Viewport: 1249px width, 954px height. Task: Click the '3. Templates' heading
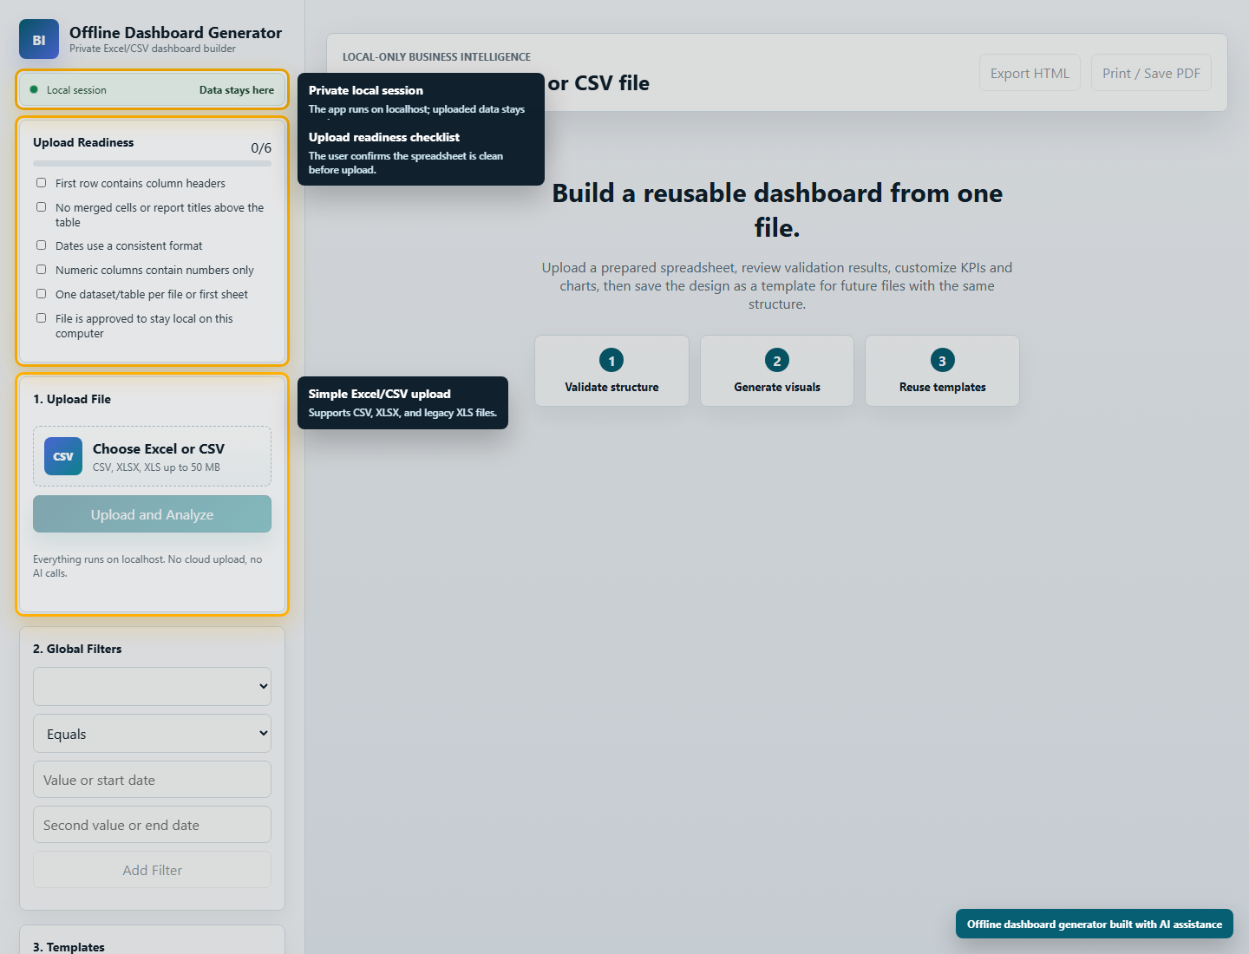69,947
